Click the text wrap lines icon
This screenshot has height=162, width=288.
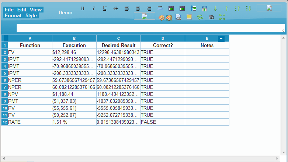160,8
